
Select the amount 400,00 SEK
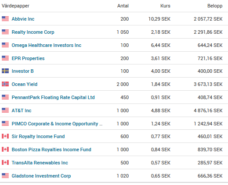point(210,71)
